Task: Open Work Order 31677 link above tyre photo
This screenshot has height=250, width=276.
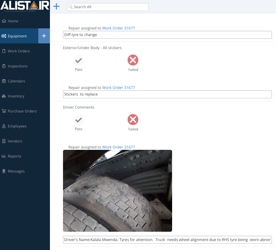Action: point(118,147)
